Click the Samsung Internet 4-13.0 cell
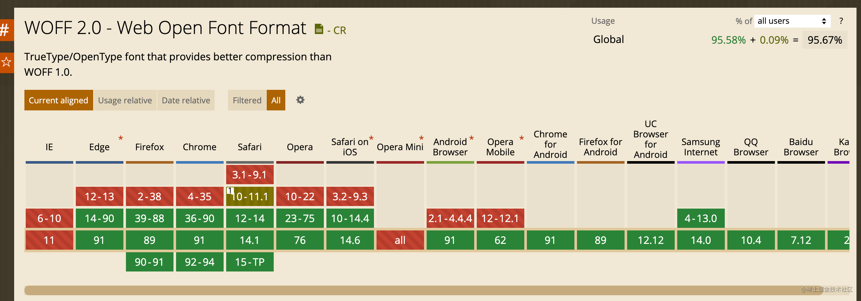The width and height of the screenshot is (861, 301). pos(701,218)
